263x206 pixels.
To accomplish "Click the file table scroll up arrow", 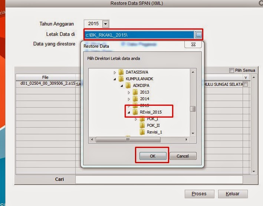I will pos(254,77).
